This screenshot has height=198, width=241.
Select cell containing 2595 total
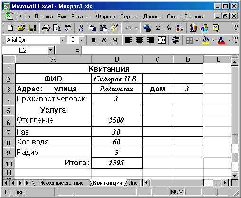[117, 163]
